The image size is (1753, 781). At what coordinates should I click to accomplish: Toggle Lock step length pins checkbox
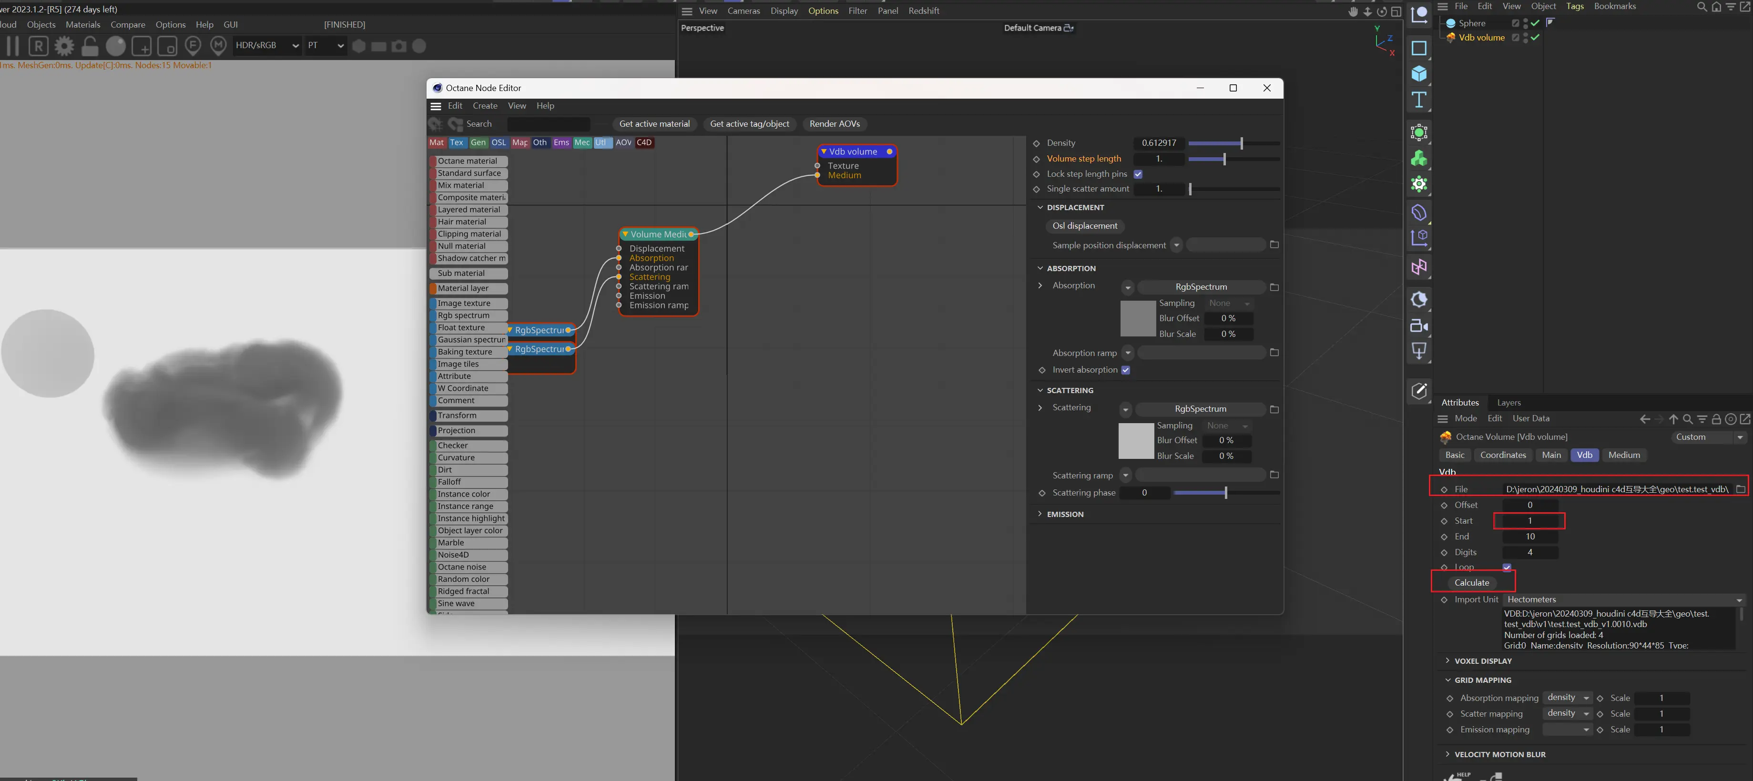(x=1138, y=174)
